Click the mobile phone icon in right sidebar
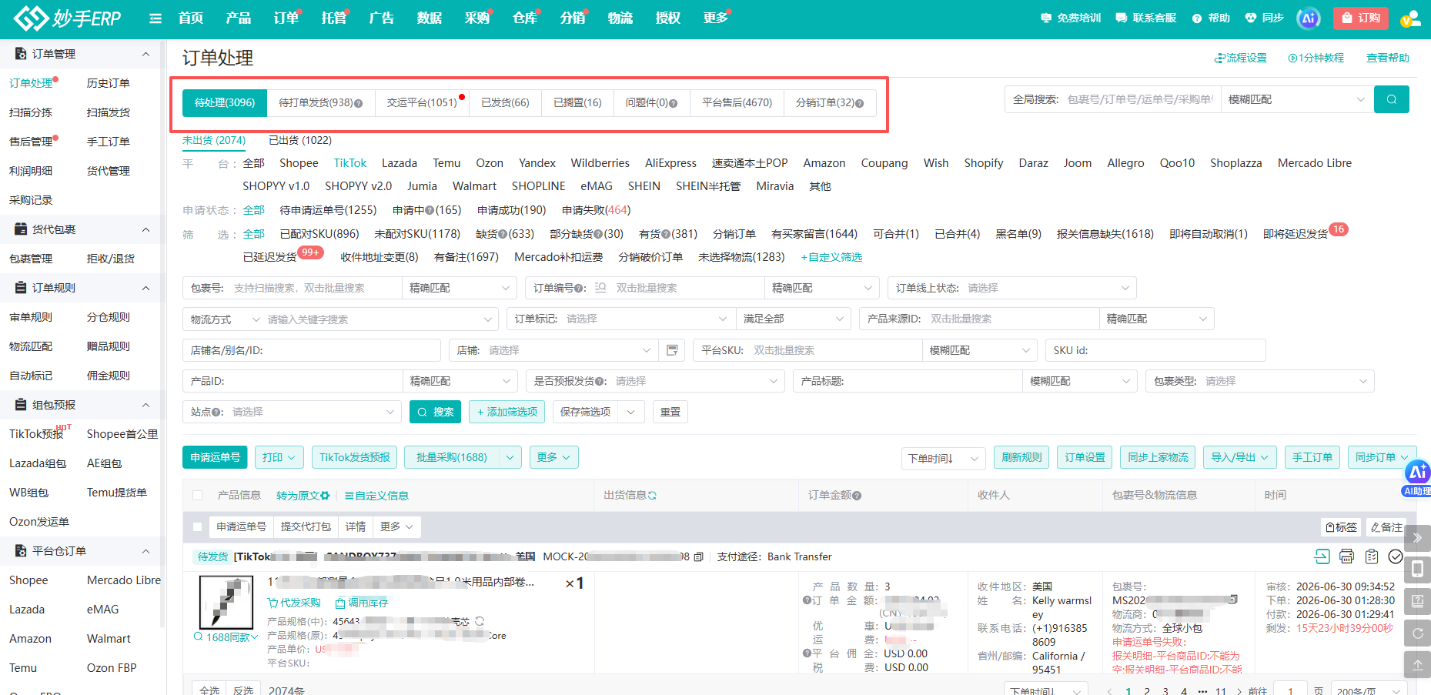Viewport: 1431px width, 695px height. point(1418,570)
